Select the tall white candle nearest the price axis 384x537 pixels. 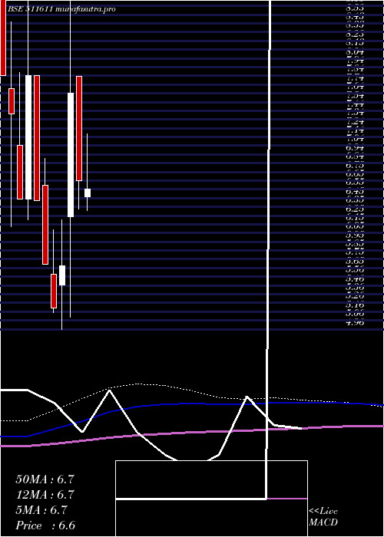coord(71,155)
